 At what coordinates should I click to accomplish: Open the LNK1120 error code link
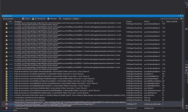pos(11,108)
